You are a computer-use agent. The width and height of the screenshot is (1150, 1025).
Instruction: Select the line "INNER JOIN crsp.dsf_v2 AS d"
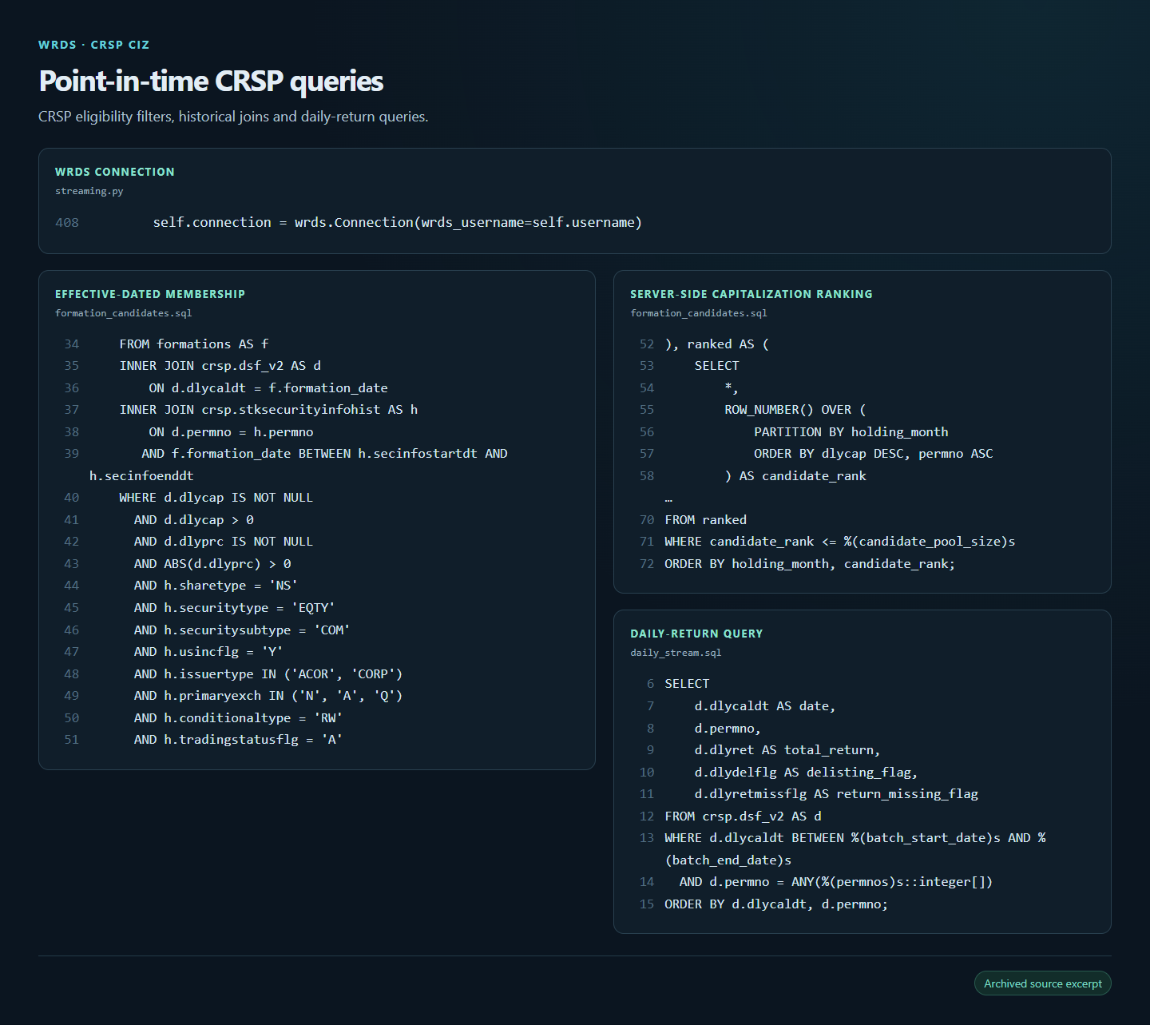(x=220, y=365)
